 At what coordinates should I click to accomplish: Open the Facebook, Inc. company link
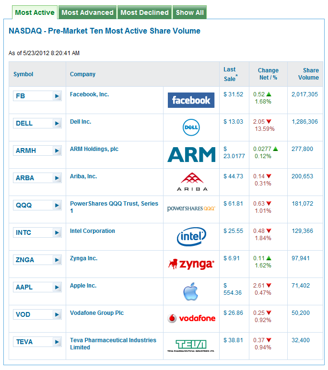point(89,94)
